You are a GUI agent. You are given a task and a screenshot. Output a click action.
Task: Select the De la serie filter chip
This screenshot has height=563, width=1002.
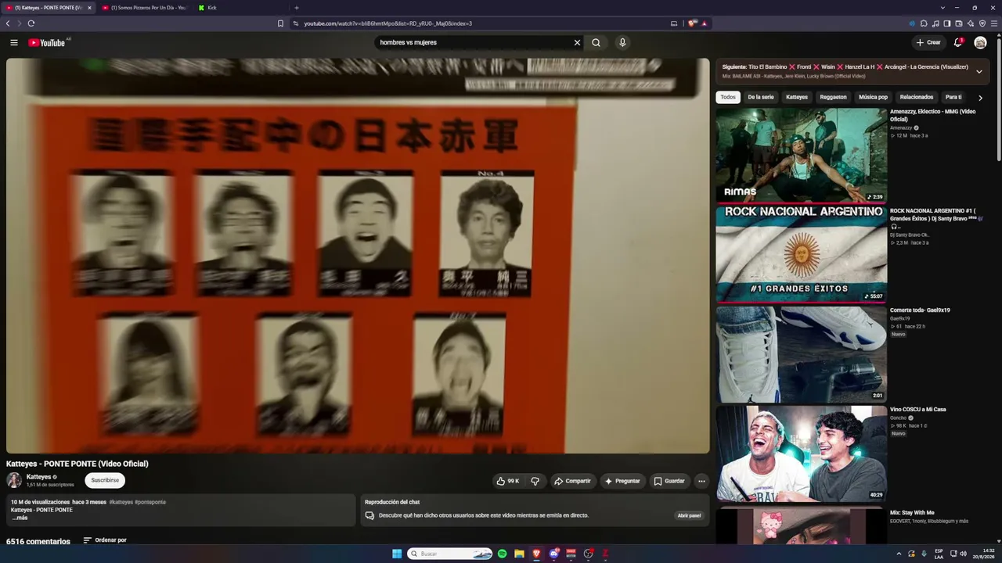(x=761, y=97)
